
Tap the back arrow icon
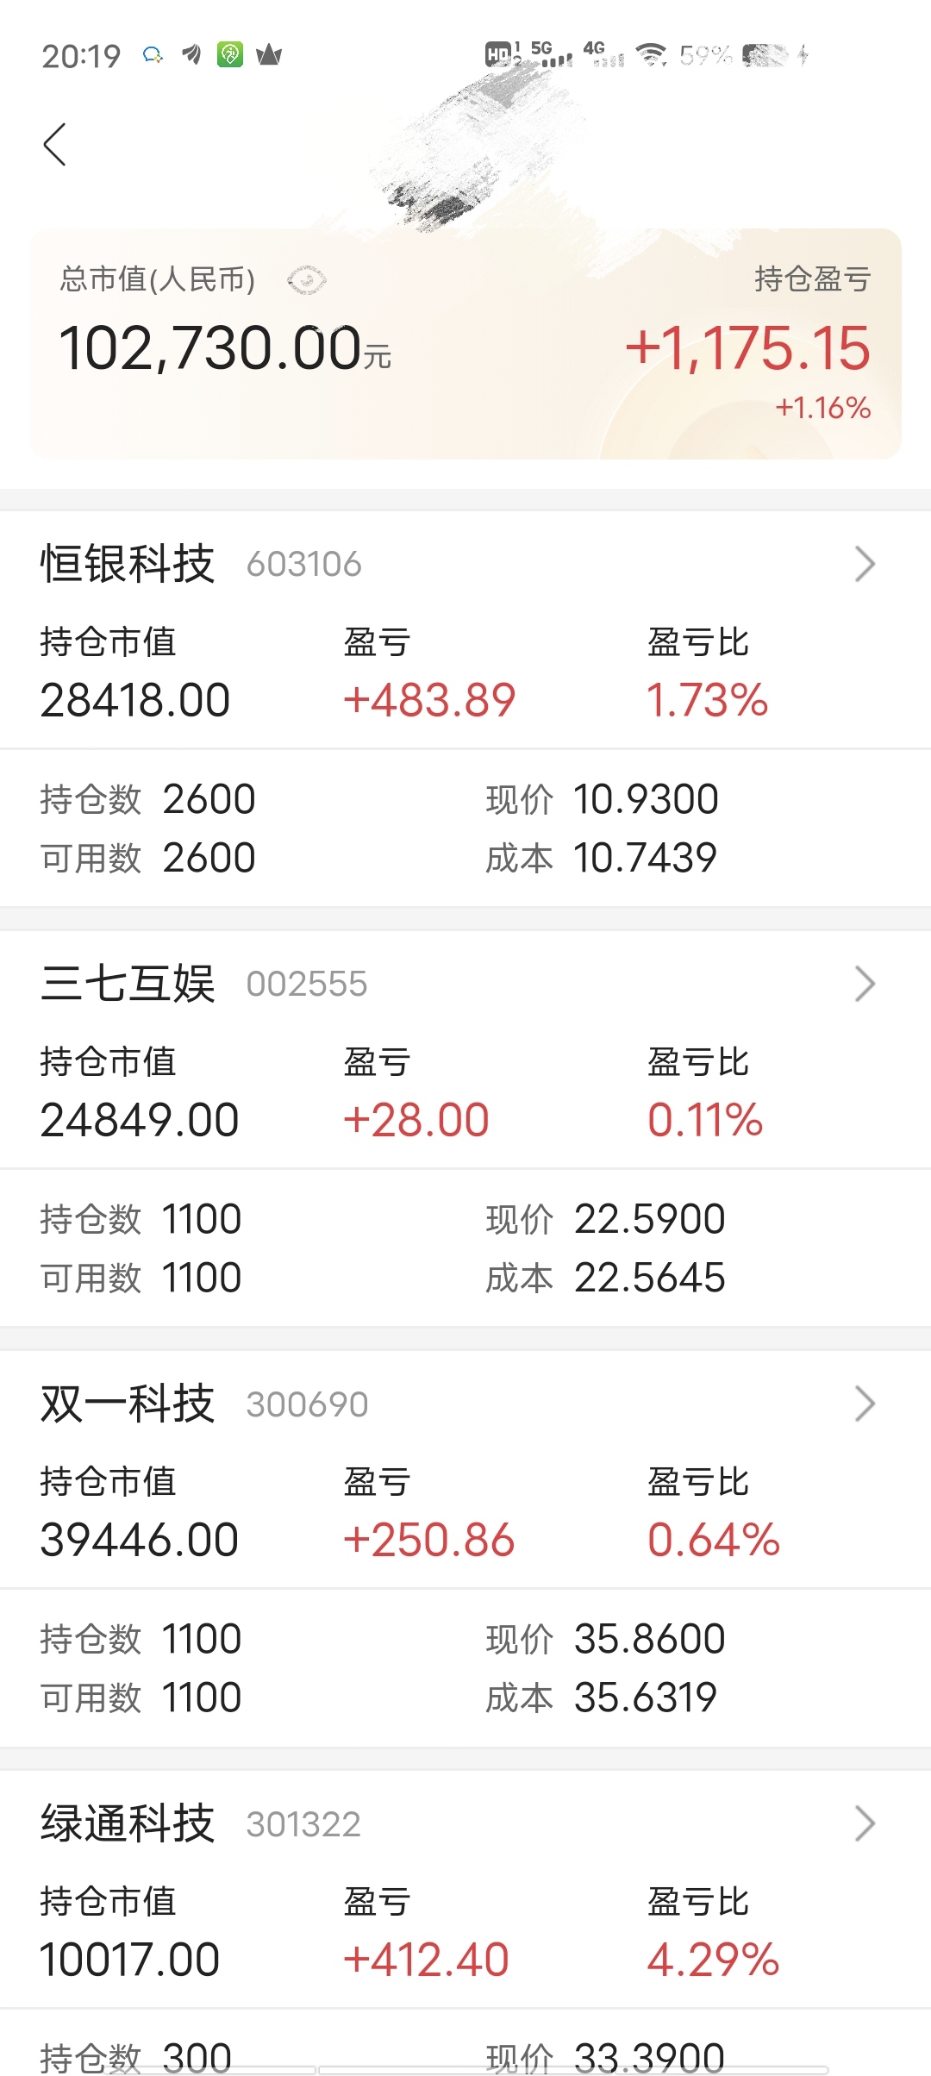(54, 144)
